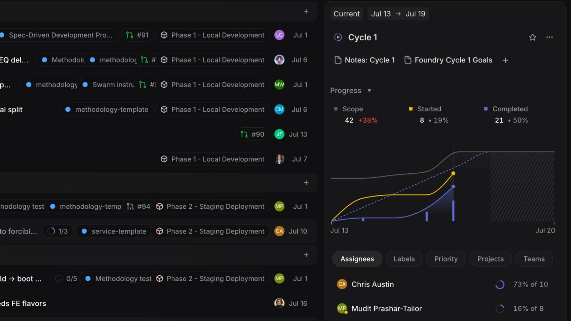Click the JF assignee avatar
Image resolution: width=571 pixels, height=321 pixels.
[x=279, y=134]
